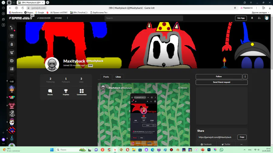This screenshot has height=153, width=273.
Task: Select the share URL text field
Action: (217, 137)
